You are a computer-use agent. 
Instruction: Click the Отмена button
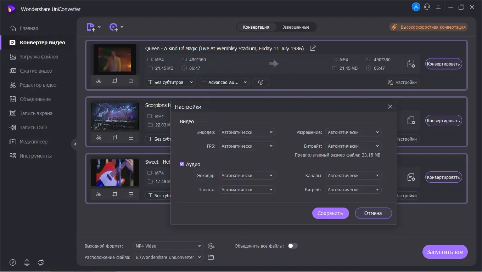373,213
